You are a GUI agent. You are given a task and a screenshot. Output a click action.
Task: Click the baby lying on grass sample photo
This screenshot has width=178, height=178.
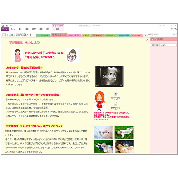pyautogui.click(x=124, y=132)
